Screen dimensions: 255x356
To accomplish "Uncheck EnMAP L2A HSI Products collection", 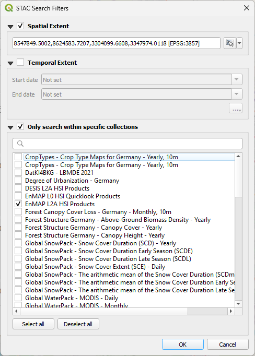I will 18,204.
